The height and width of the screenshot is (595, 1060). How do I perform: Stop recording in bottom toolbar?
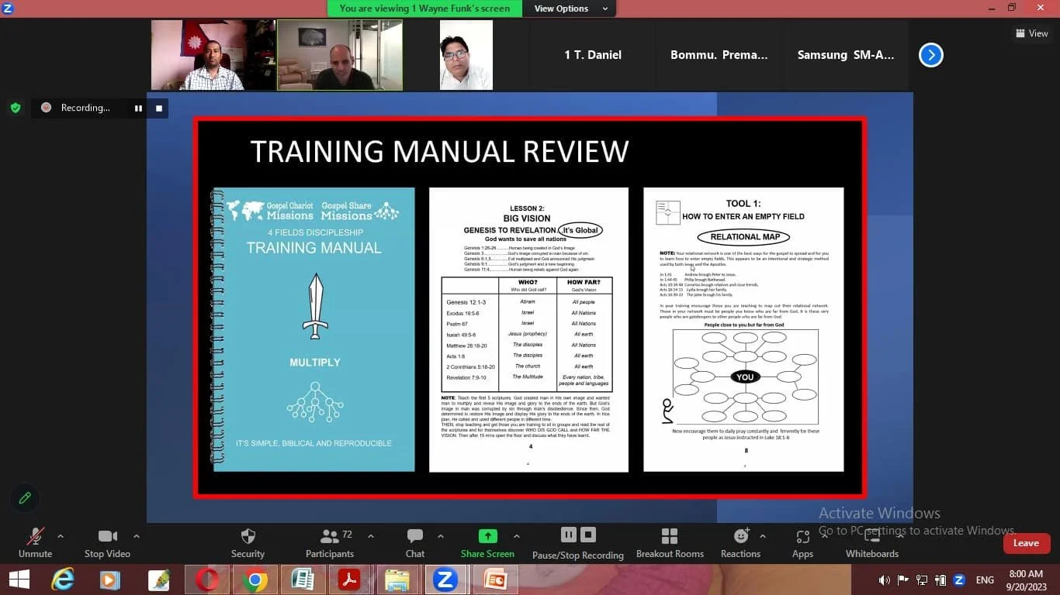tap(588, 535)
